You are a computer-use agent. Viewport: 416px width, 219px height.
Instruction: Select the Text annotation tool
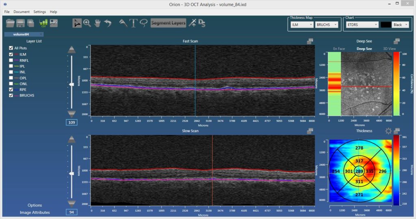133,23
